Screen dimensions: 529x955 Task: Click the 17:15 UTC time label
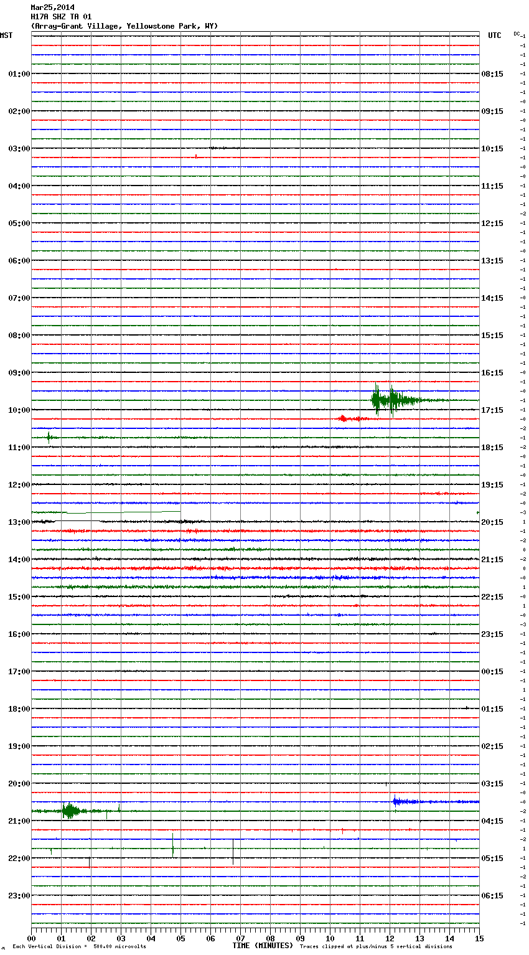pyautogui.click(x=492, y=410)
